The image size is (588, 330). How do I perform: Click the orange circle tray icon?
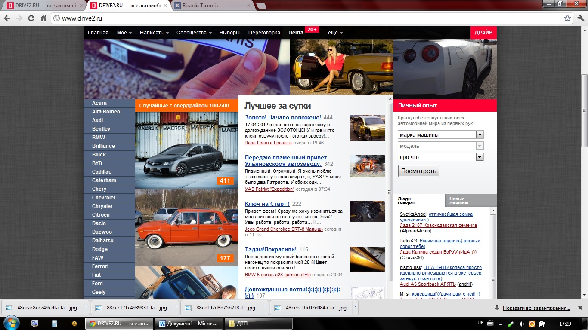pyautogui.click(x=532, y=324)
